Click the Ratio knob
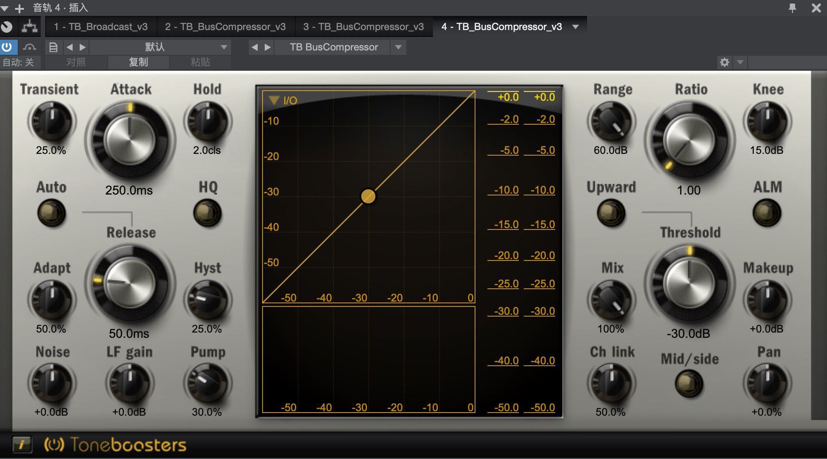This screenshot has width=827, height=459. (x=689, y=140)
